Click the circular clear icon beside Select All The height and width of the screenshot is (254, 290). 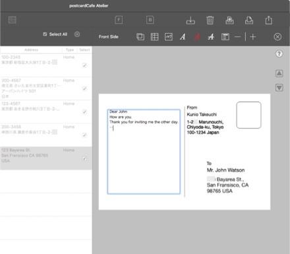click(77, 34)
